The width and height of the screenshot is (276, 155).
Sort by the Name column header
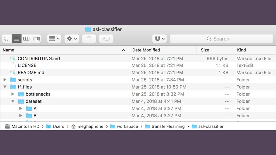64,50
